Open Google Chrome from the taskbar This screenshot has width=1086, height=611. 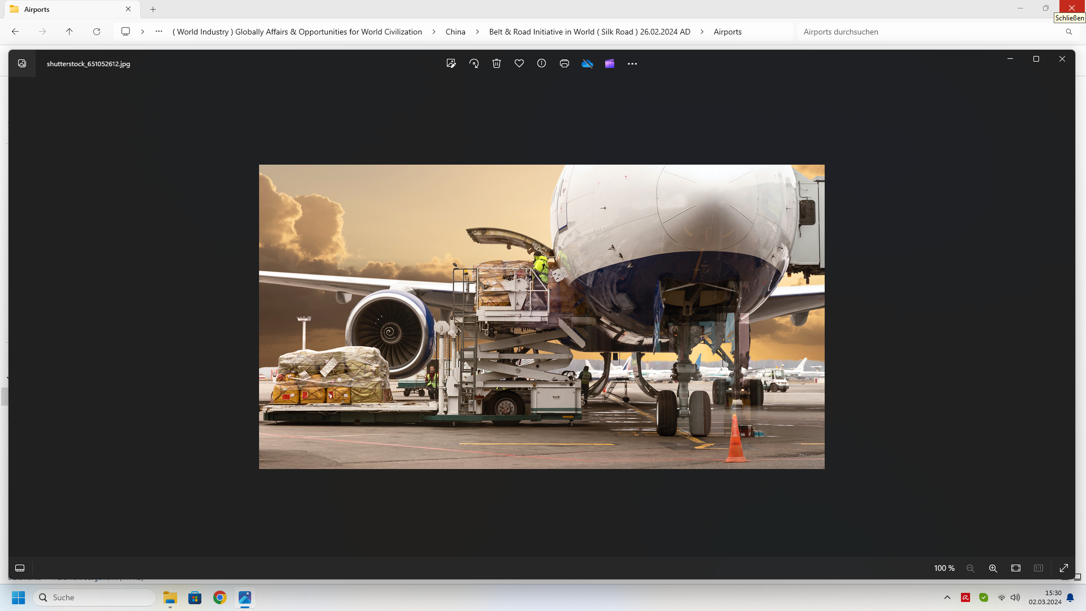point(220,597)
